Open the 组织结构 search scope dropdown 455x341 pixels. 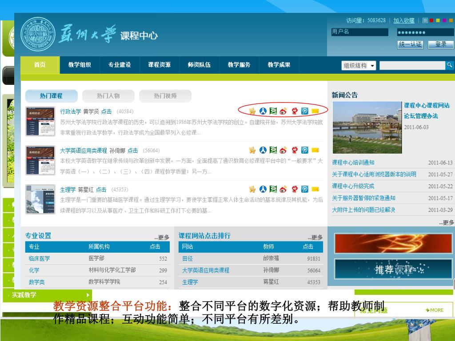(359, 66)
